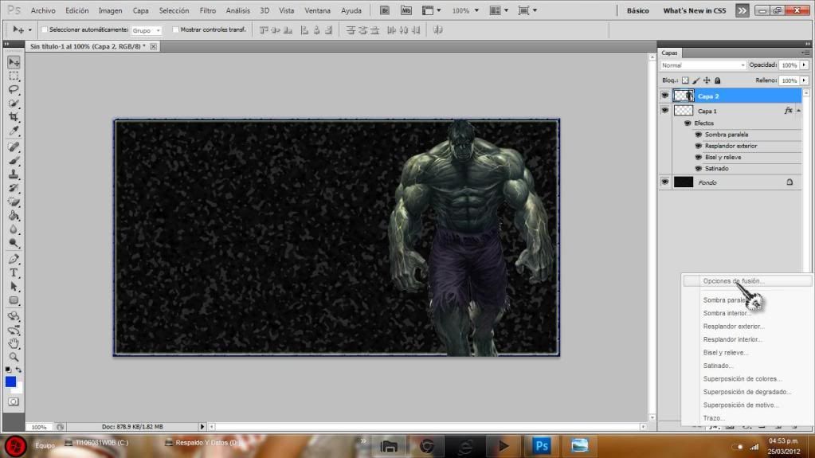Click the lock transparent pixels icon

point(685,80)
